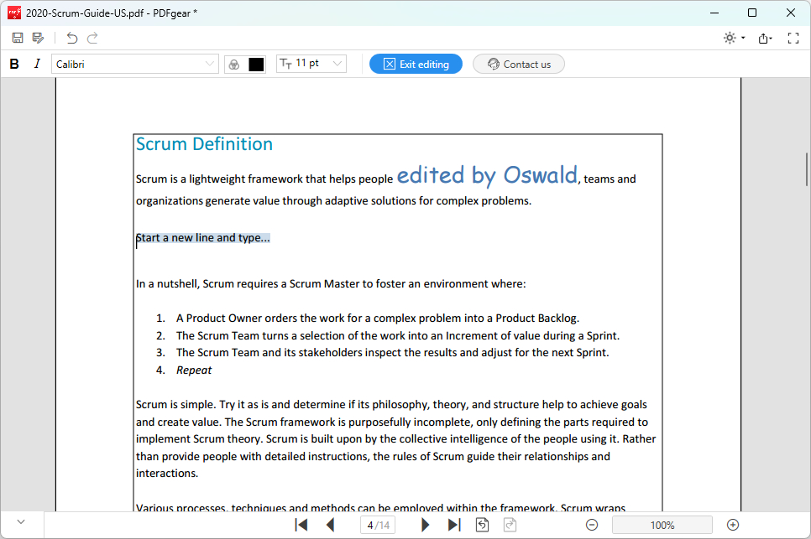The height and width of the screenshot is (539, 811).
Task: Enter full screen mode
Action: coord(793,39)
